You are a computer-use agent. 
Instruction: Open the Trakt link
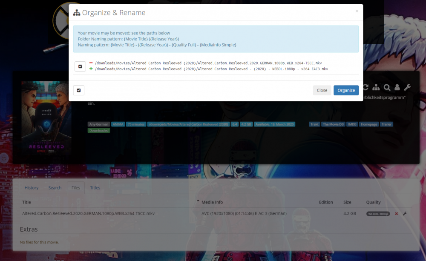click(314, 124)
